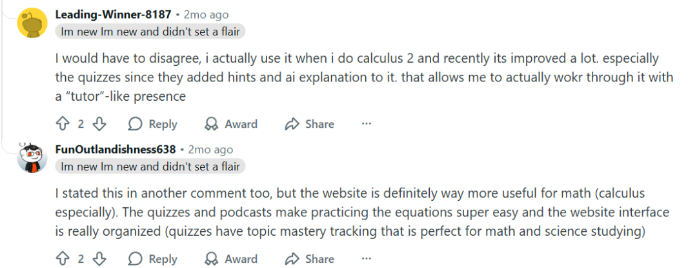This screenshot has width=697, height=268.
Task: Click the 2mo ago timestamp on FunOutlandishness638's comment
Action: [x=210, y=149]
